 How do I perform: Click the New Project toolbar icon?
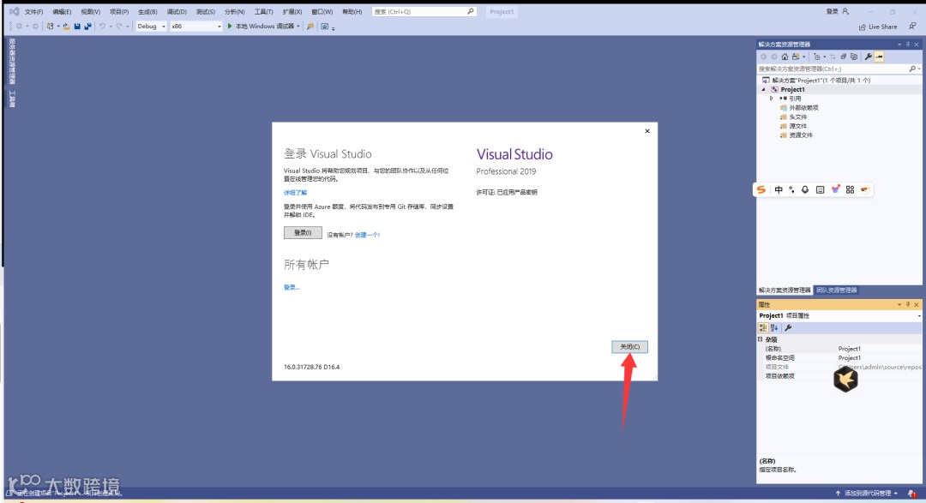point(51,26)
